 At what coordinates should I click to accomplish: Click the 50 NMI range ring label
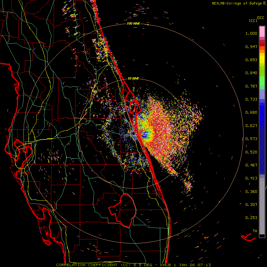click(133, 78)
